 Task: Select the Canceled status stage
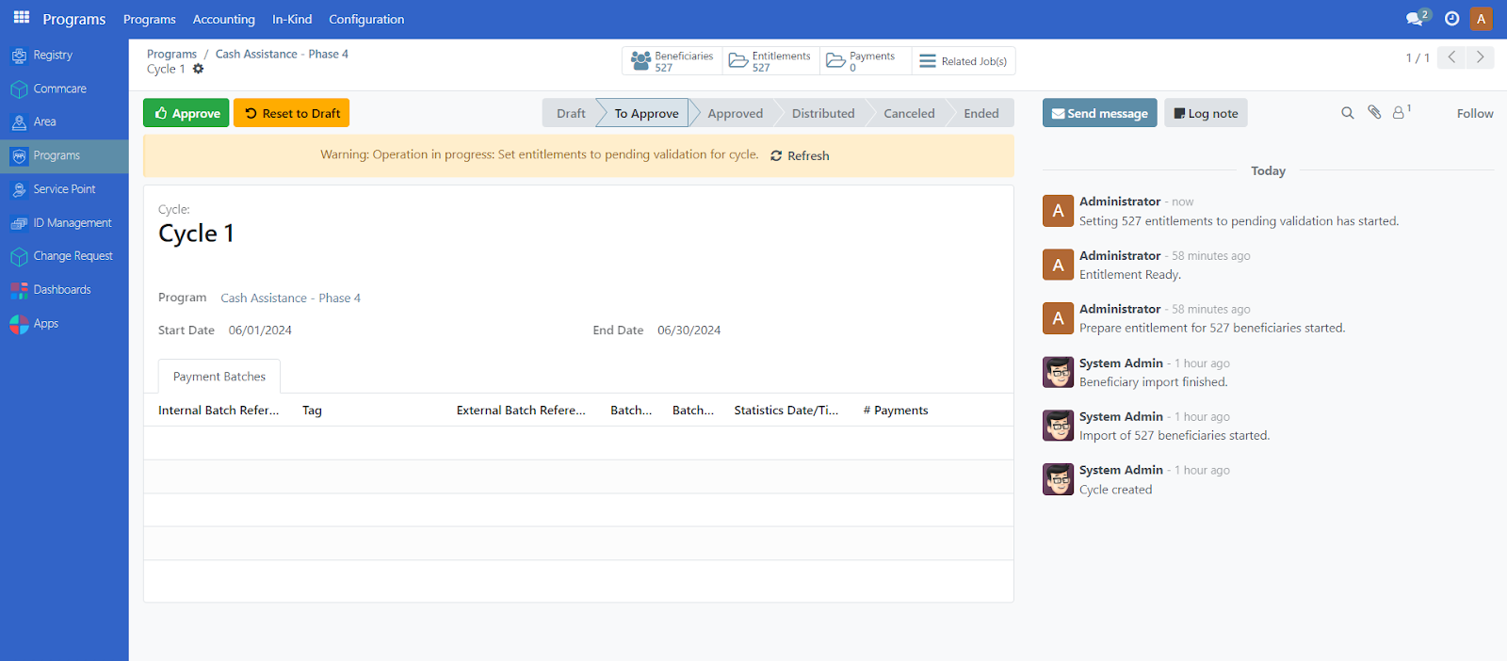pos(909,113)
